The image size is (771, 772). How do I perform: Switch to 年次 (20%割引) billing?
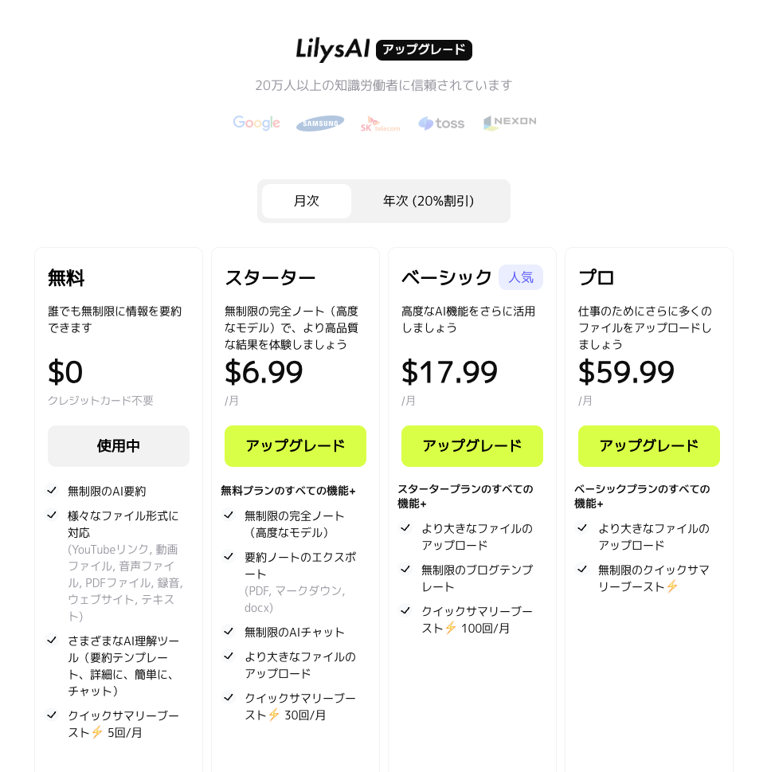point(429,201)
